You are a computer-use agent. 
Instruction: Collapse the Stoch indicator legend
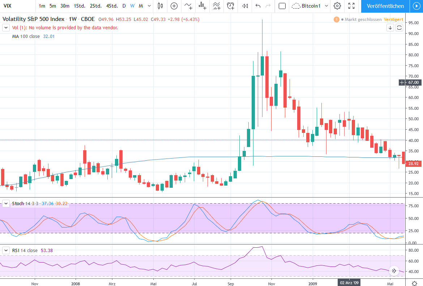pos(6,204)
